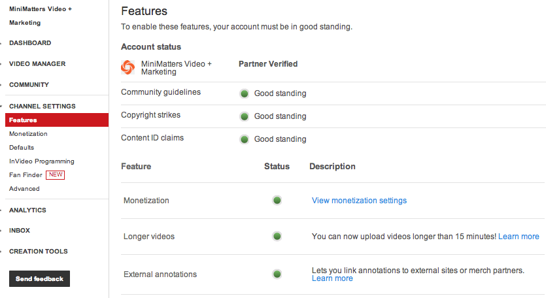Click the MiniMatters channel logo icon
Image resolution: width=546 pixels, height=298 pixels.
[x=129, y=68]
